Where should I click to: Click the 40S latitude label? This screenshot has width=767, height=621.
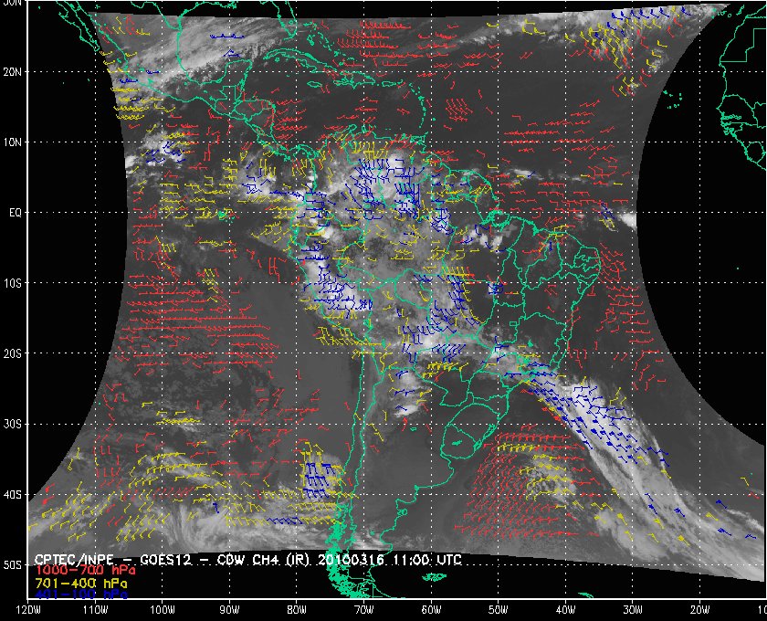(x=13, y=494)
